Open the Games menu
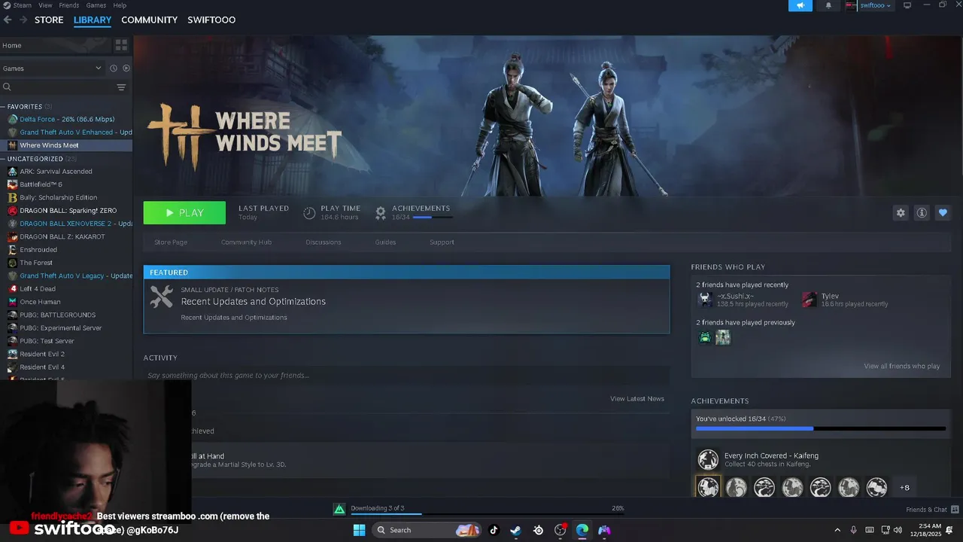The height and width of the screenshot is (542, 963). 96,5
